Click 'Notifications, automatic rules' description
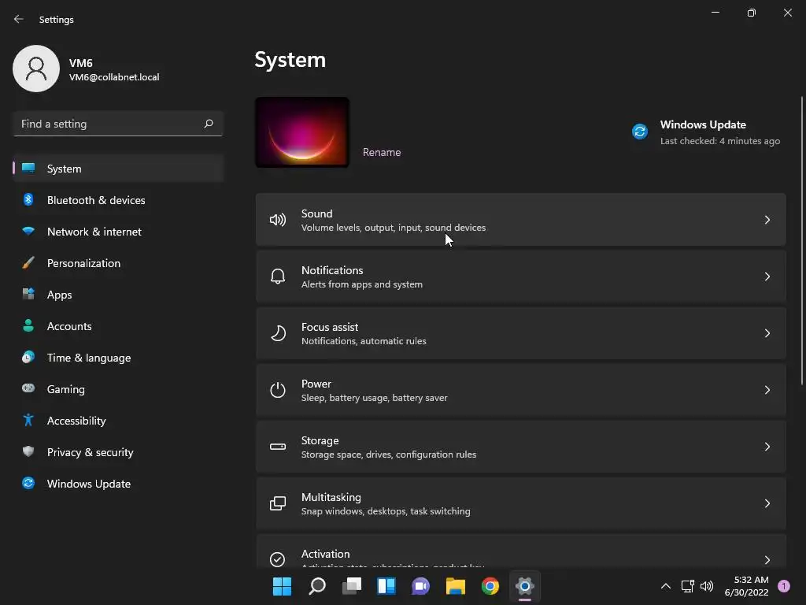 (x=364, y=340)
